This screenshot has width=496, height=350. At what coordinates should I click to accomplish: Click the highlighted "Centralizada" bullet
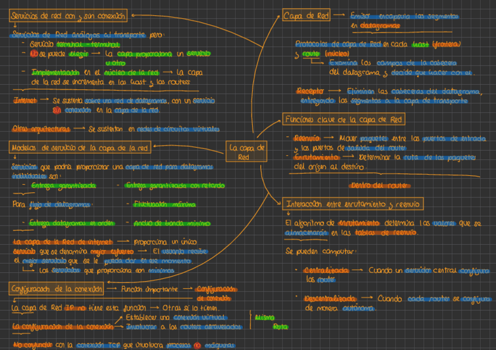(x=326, y=271)
